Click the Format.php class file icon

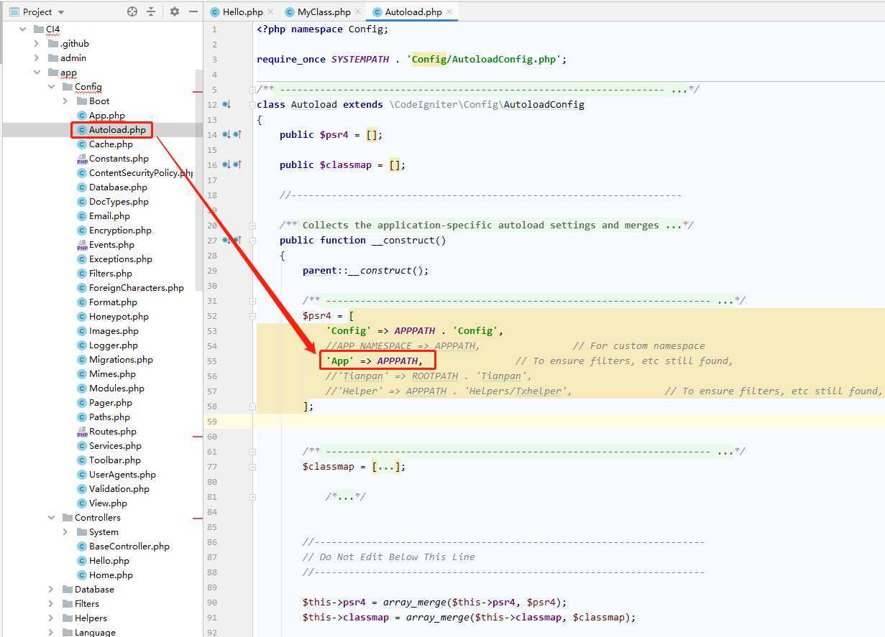[82, 302]
